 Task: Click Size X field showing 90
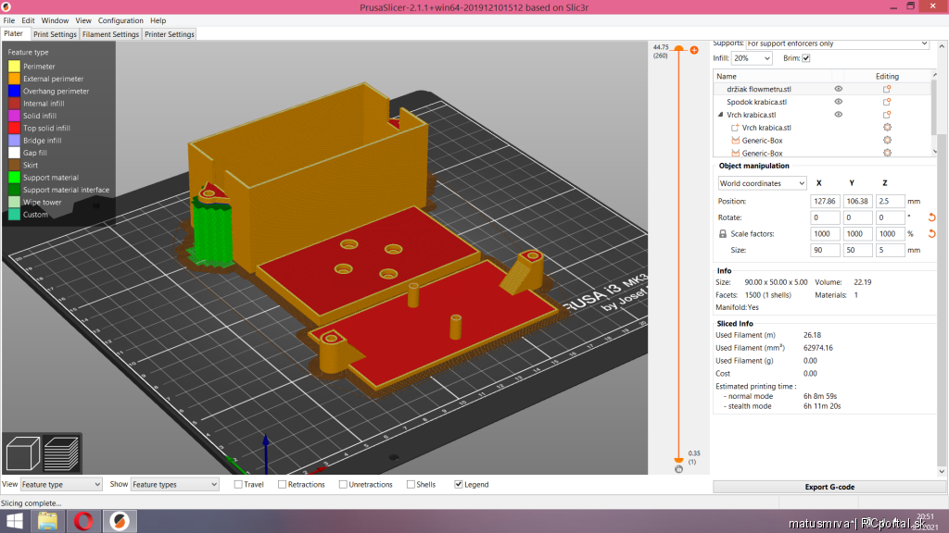click(x=825, y=250)
